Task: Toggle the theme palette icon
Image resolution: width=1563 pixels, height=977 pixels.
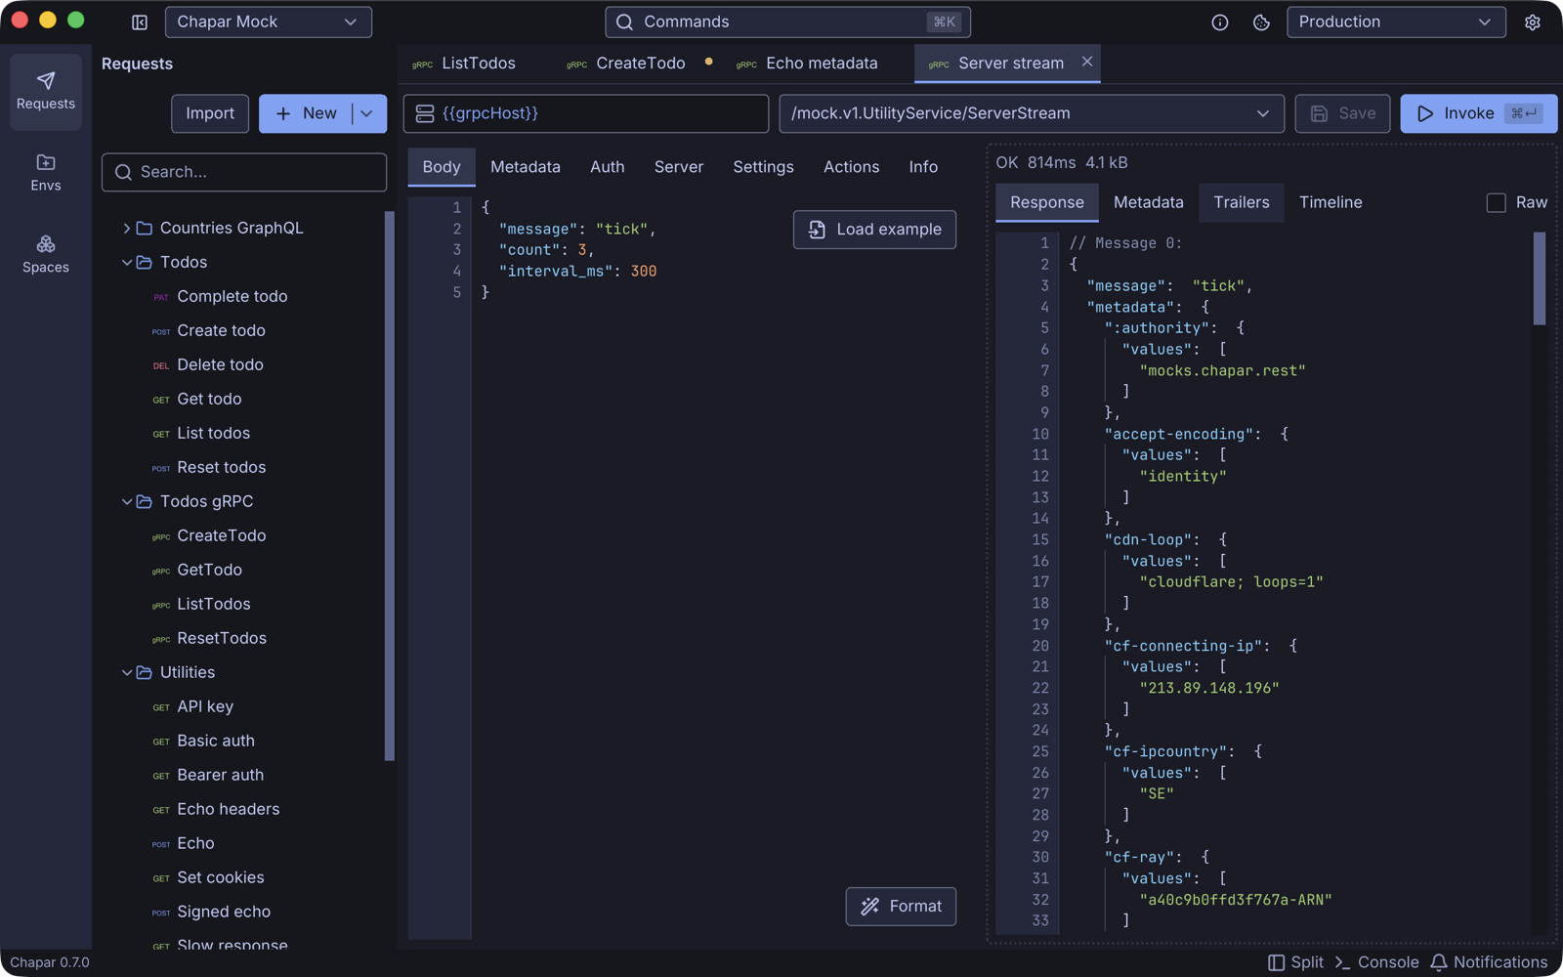Action: 1261,21
